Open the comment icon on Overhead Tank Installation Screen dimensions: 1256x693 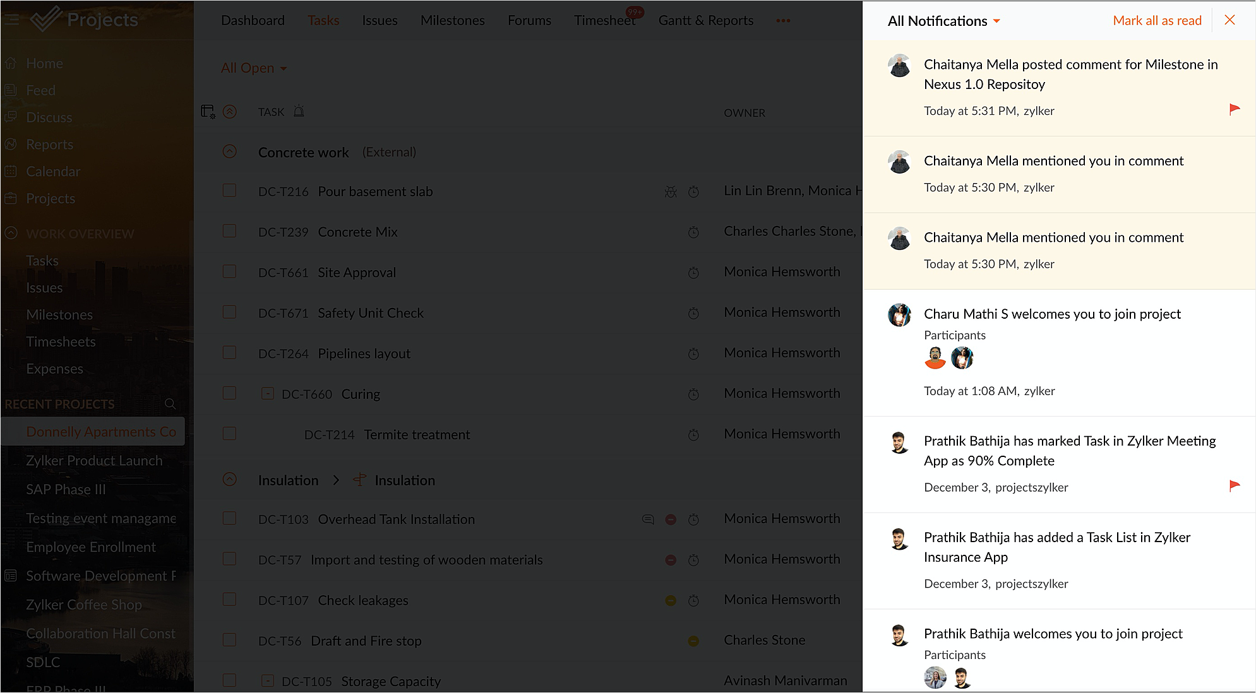648,519
